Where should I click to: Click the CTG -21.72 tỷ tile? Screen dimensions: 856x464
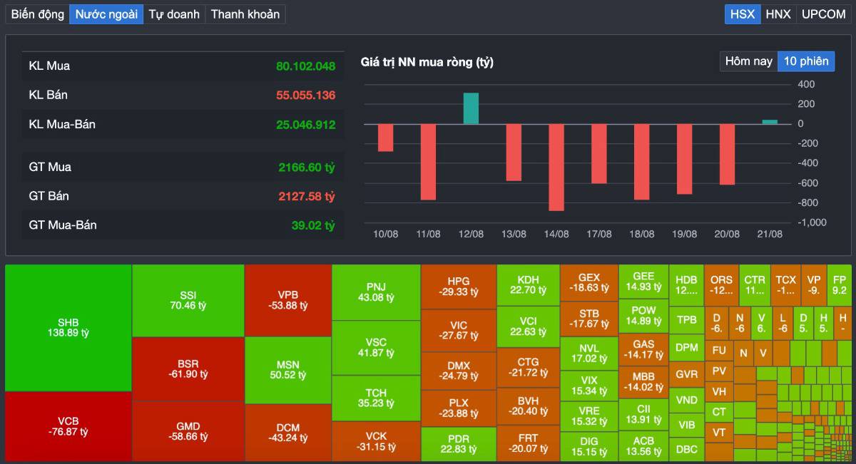(528, 367)
